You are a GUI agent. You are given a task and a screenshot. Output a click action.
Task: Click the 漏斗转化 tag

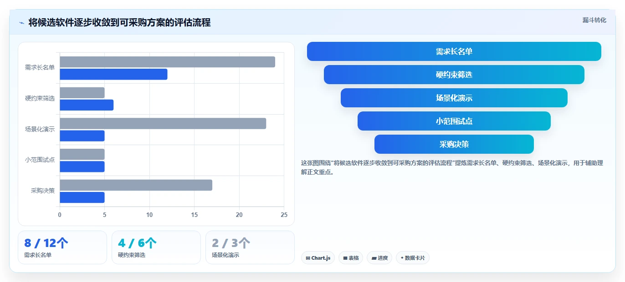594,20
